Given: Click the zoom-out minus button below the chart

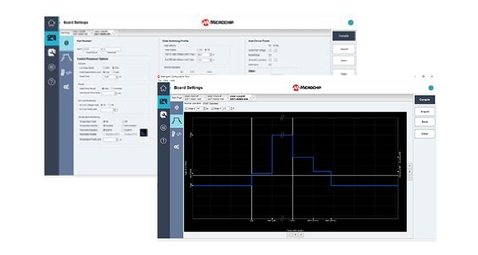Looking at the screenshot, I should [x=289, y=235].
